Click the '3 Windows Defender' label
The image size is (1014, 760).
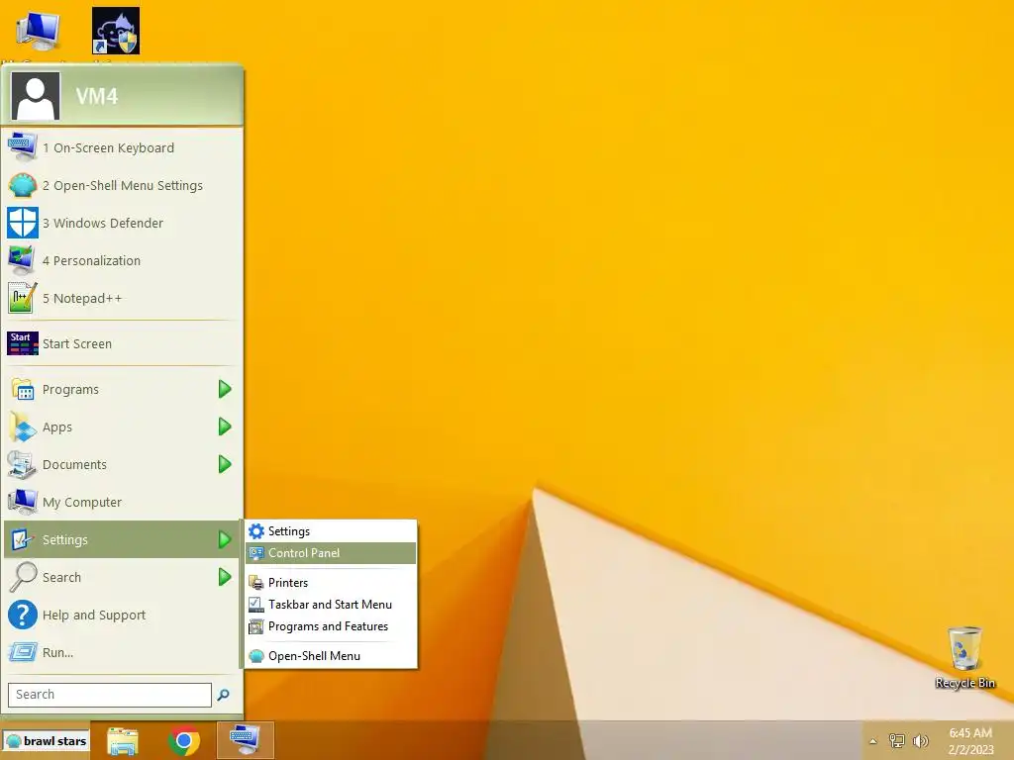tap(103, 223)
